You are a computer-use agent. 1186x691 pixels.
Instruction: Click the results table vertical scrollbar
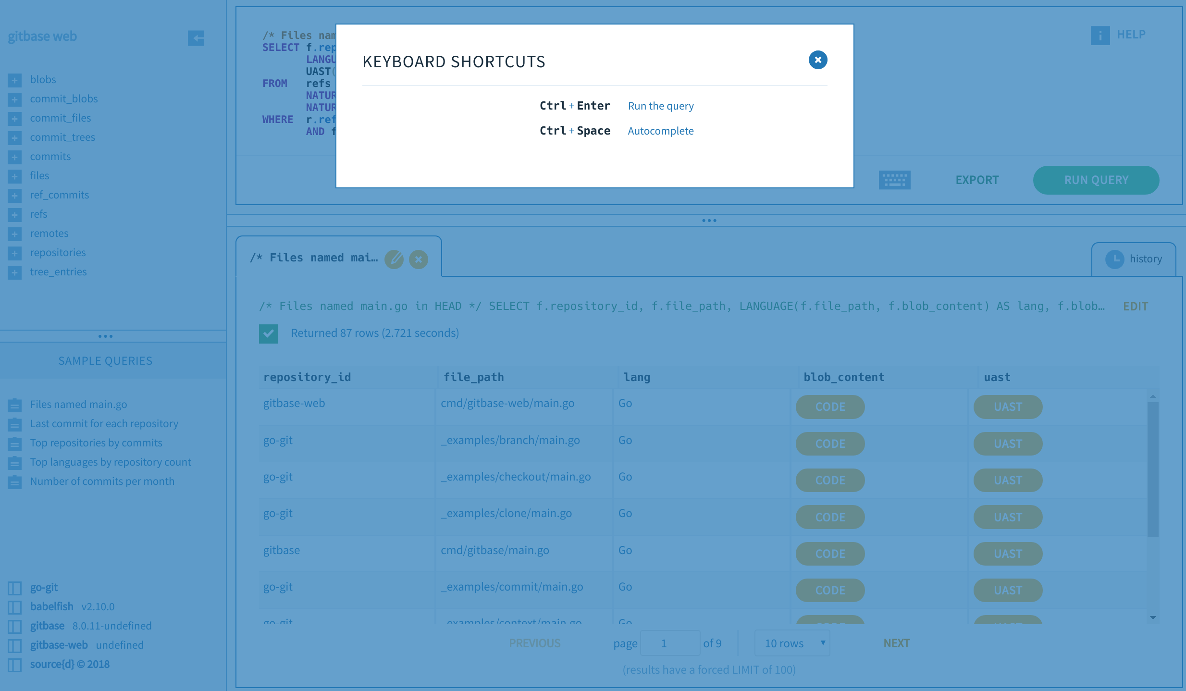click(1152, 469)
